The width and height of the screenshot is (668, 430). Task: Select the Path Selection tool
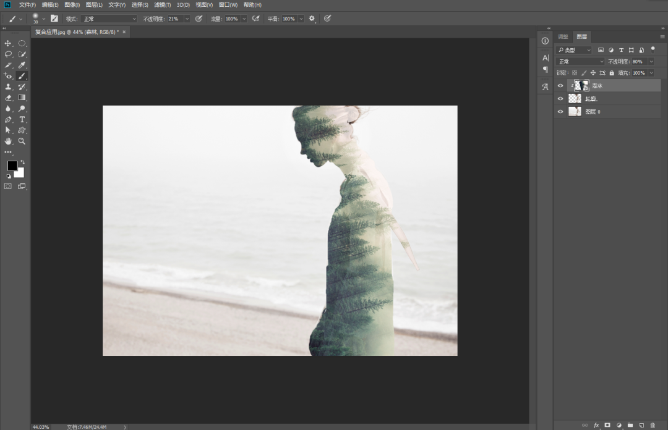click(7, 130)
